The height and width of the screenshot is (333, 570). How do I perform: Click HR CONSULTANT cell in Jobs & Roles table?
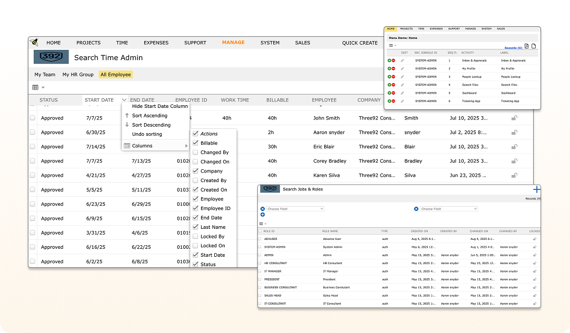275,263
